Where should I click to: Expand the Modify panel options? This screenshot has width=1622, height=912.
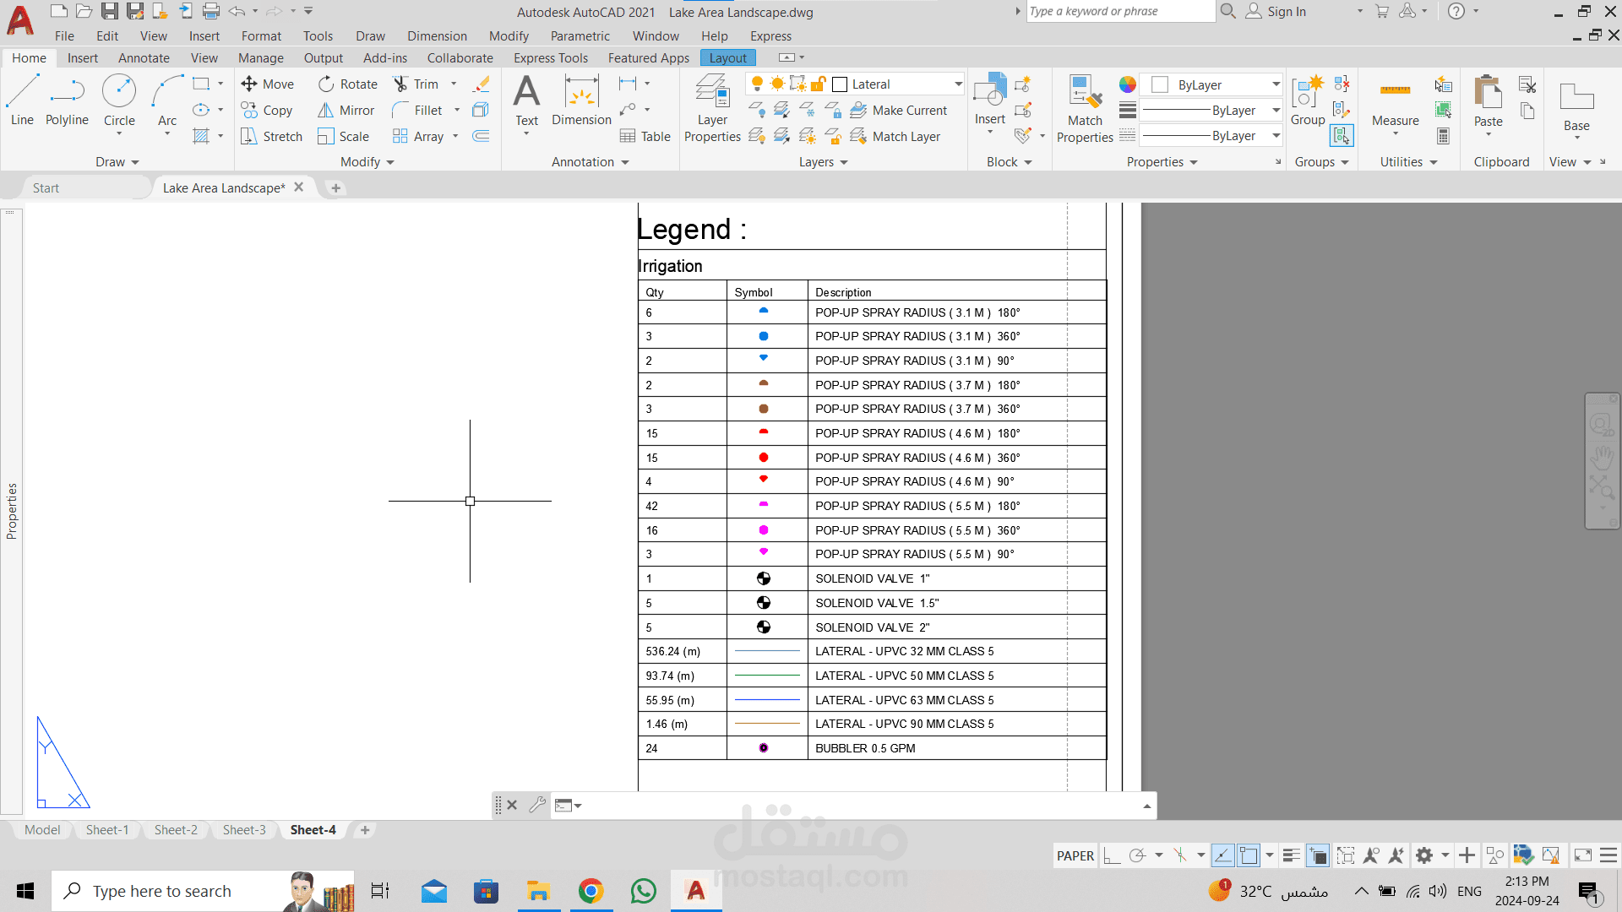pyautogui.click(x=367, y=162)
